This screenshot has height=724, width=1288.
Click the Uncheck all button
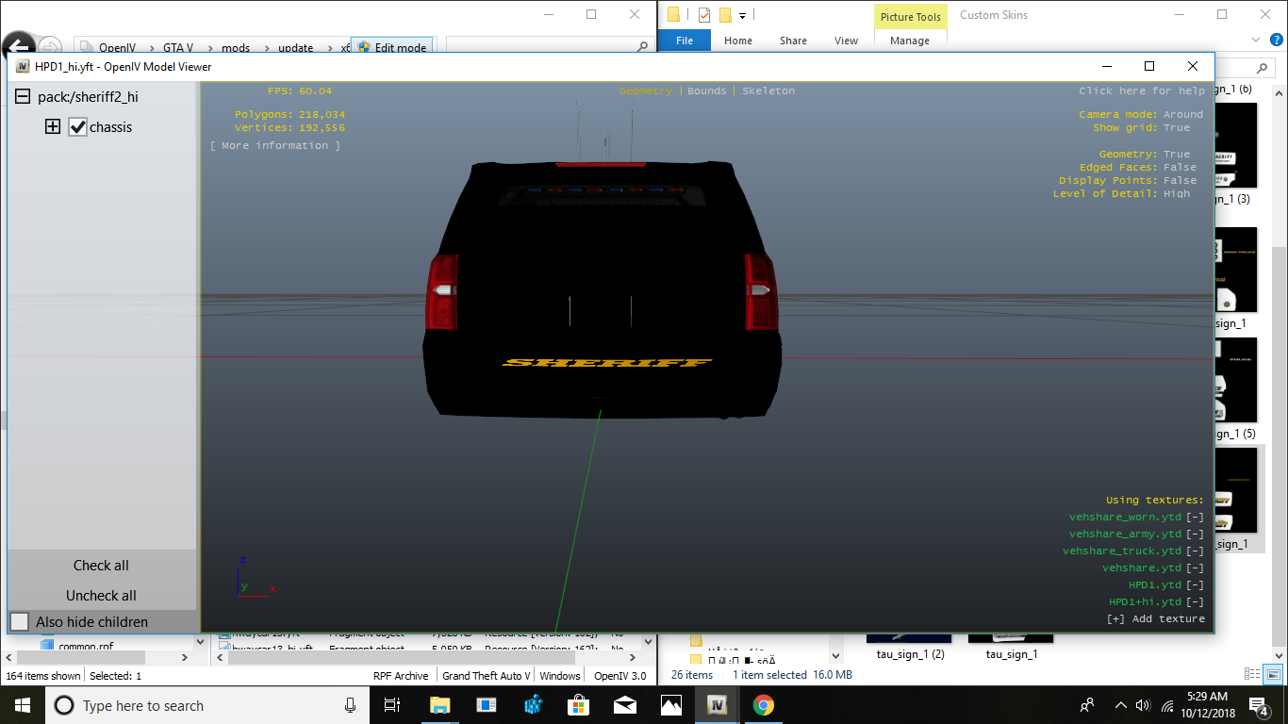pos(101,596)
